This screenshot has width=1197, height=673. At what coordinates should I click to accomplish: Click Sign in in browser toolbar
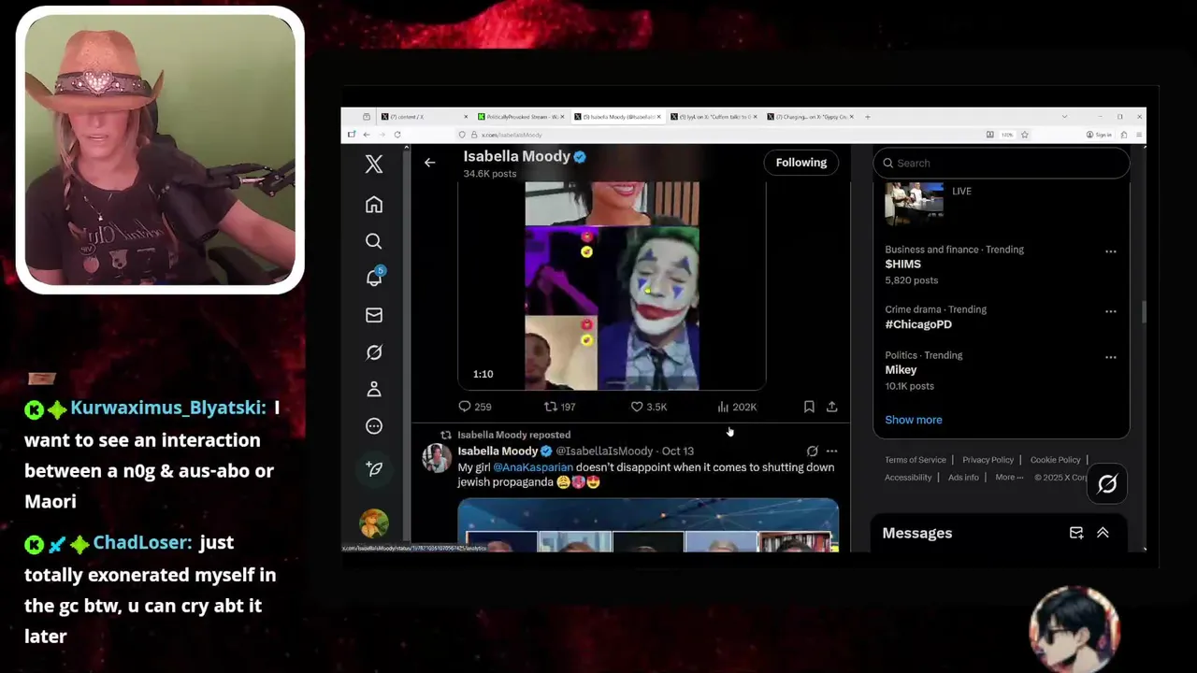pyautogui.click(x=1099, y=135)
